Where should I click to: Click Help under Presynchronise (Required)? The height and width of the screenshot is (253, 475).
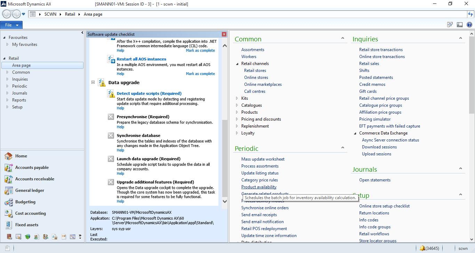[x=120, y=127]
